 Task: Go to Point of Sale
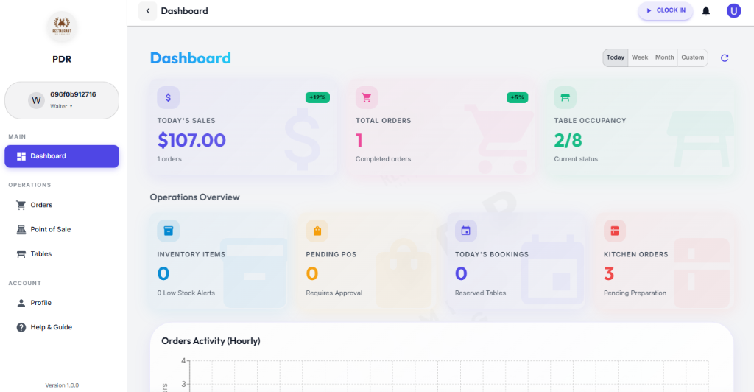[50, 229]
